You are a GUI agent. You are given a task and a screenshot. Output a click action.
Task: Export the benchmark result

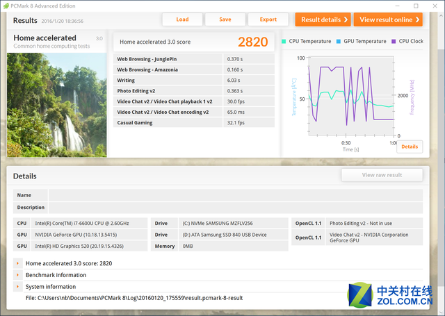point(268,19)
